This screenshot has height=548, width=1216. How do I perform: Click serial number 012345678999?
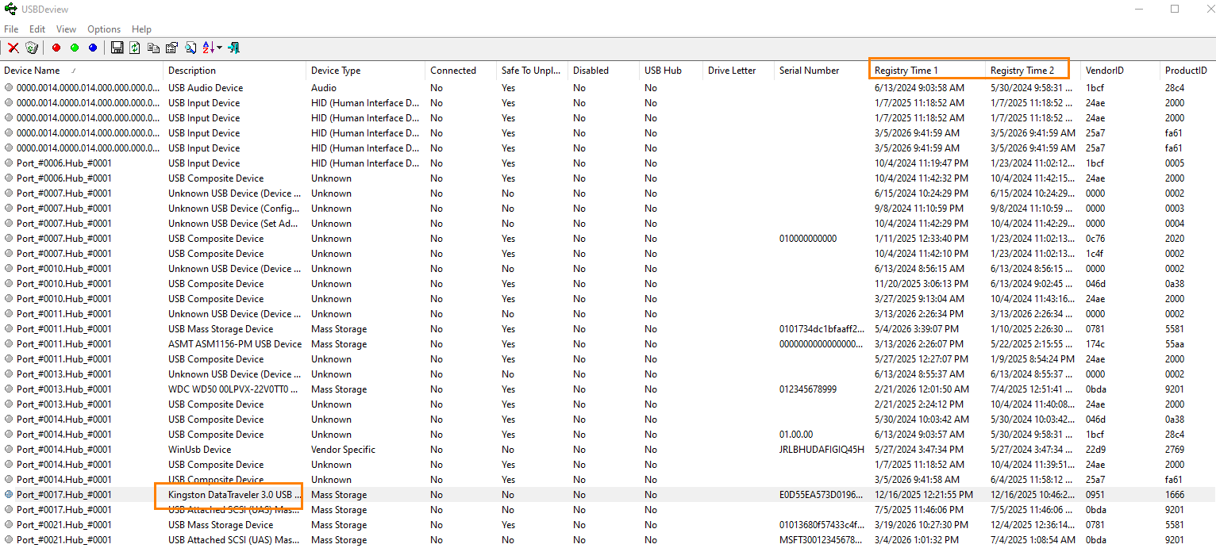click(807, 389)
